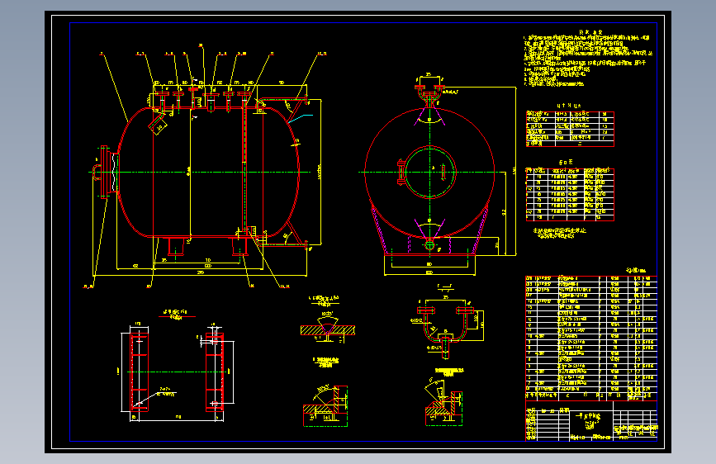Select the design data table

point(570,129)
